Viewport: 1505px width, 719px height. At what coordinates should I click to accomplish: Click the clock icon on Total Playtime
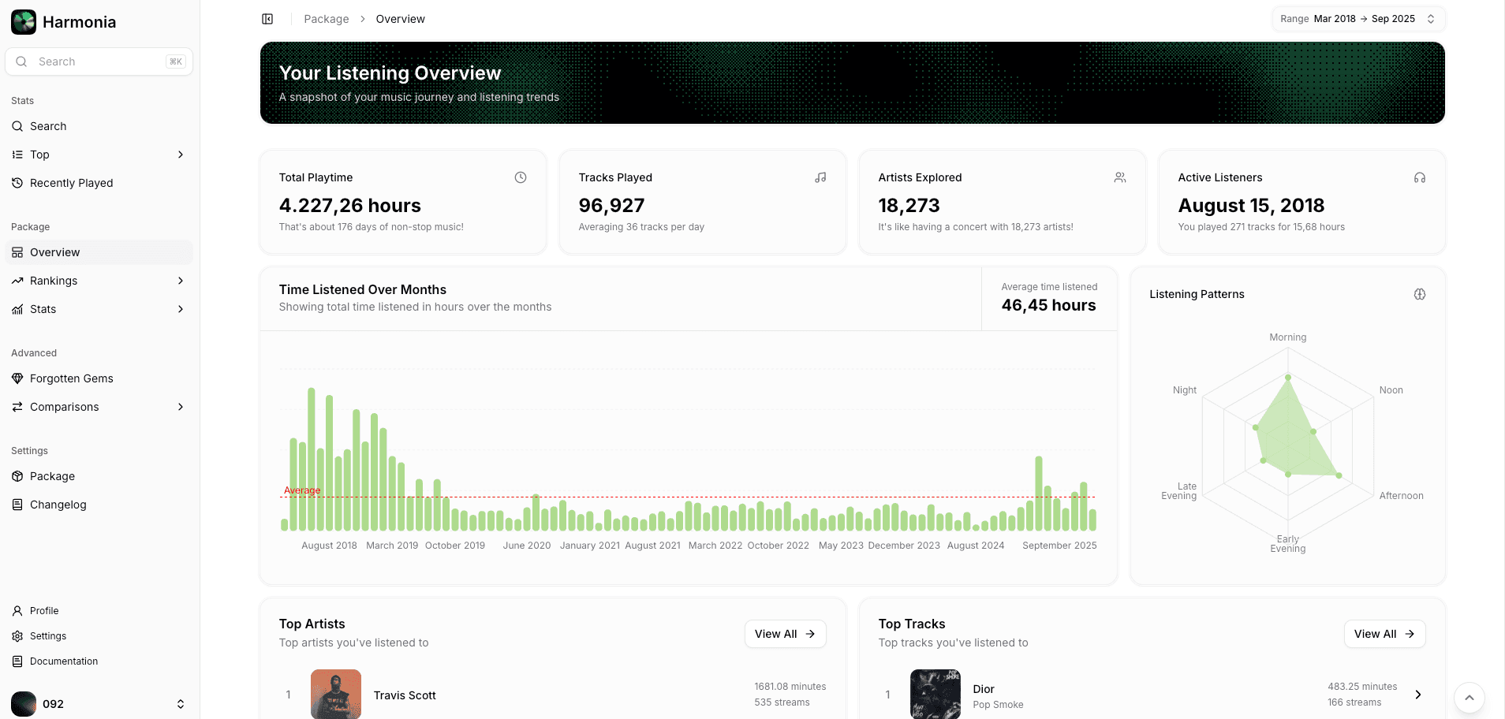point(521,177)
